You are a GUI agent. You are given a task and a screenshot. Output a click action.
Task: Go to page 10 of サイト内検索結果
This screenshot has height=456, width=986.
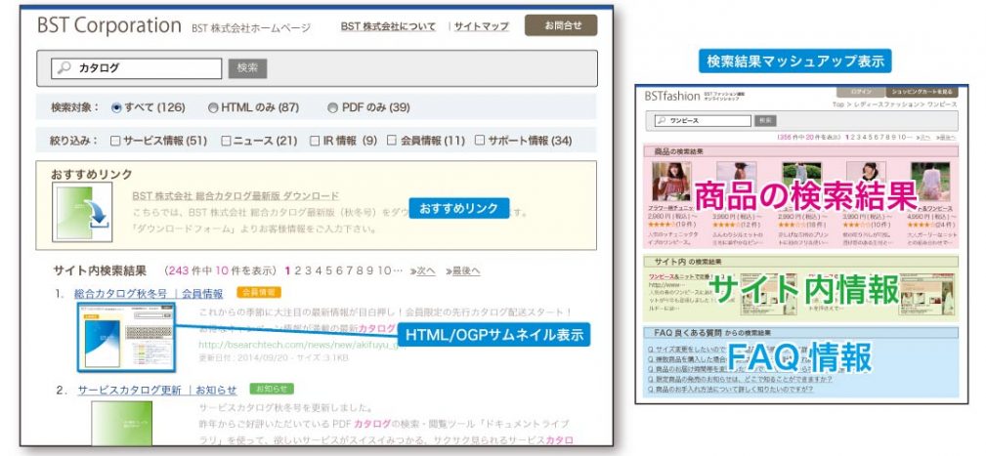tap(384, 271)
